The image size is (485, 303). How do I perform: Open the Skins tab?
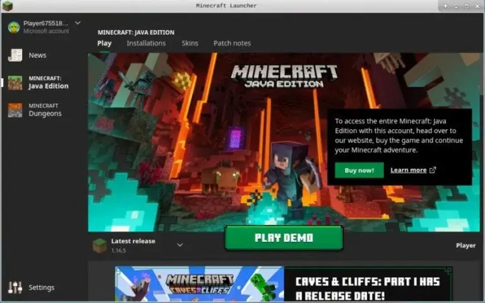[x=189, y=43]
